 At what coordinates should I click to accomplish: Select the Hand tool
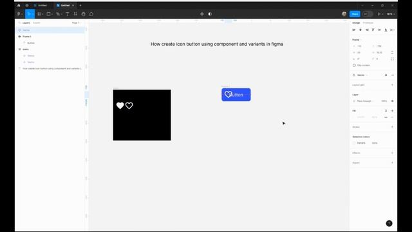[x=83, y=14]
